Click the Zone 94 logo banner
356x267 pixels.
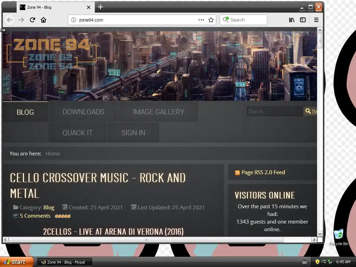(52, 54)
